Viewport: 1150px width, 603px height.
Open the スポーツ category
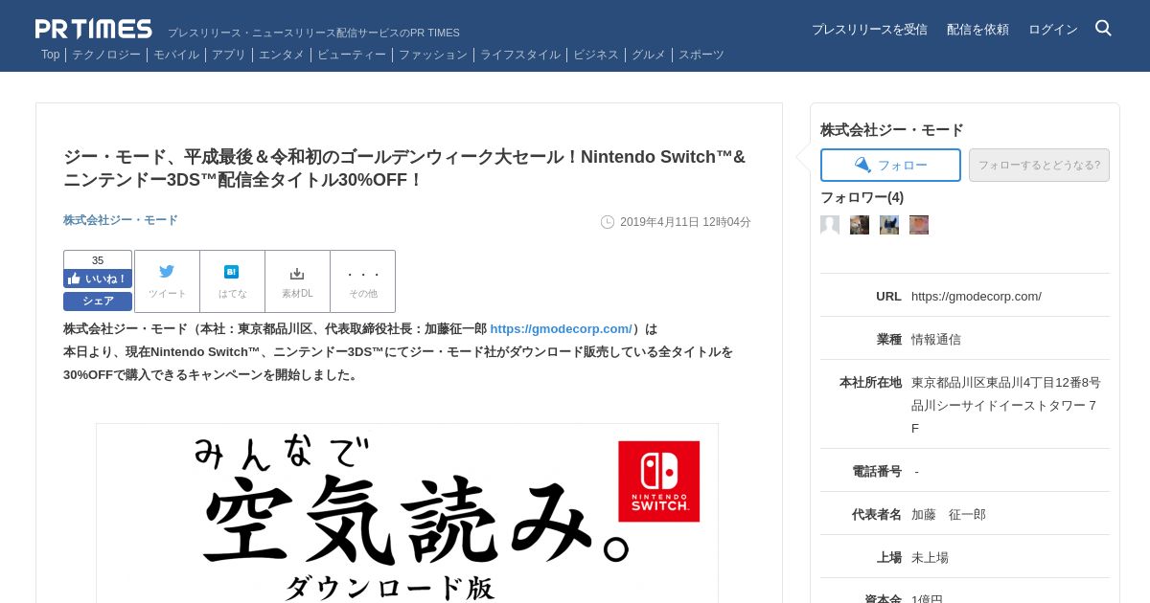tap(701, 55)
